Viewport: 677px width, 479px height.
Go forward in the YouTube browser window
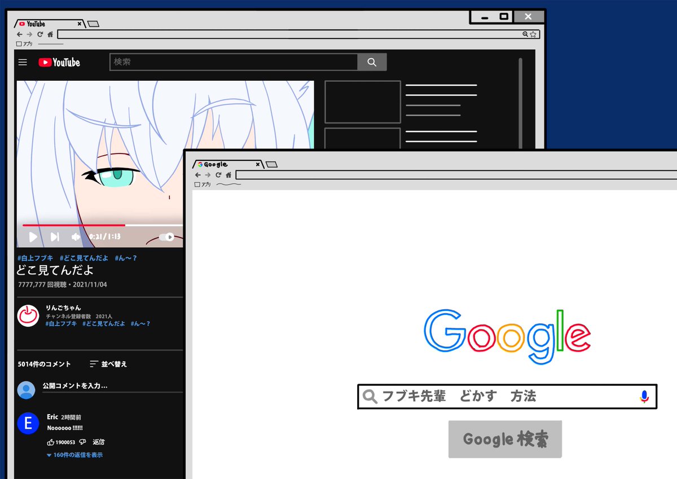point(29,34)
